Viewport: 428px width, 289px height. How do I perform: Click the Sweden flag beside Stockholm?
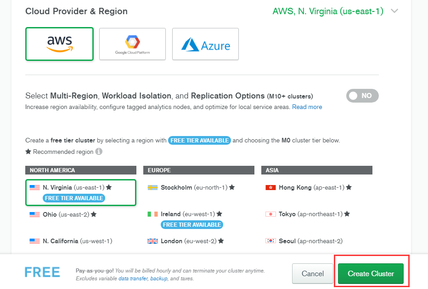152,187
